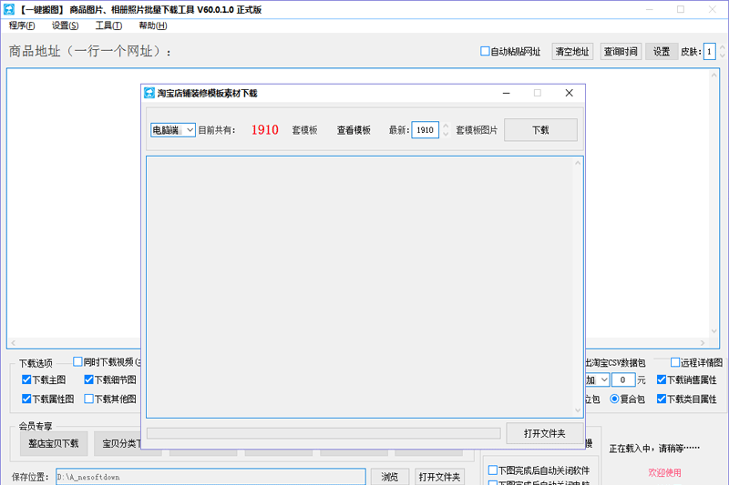
Task: Click the 查看模板 link
Action: tap(354, 130)
